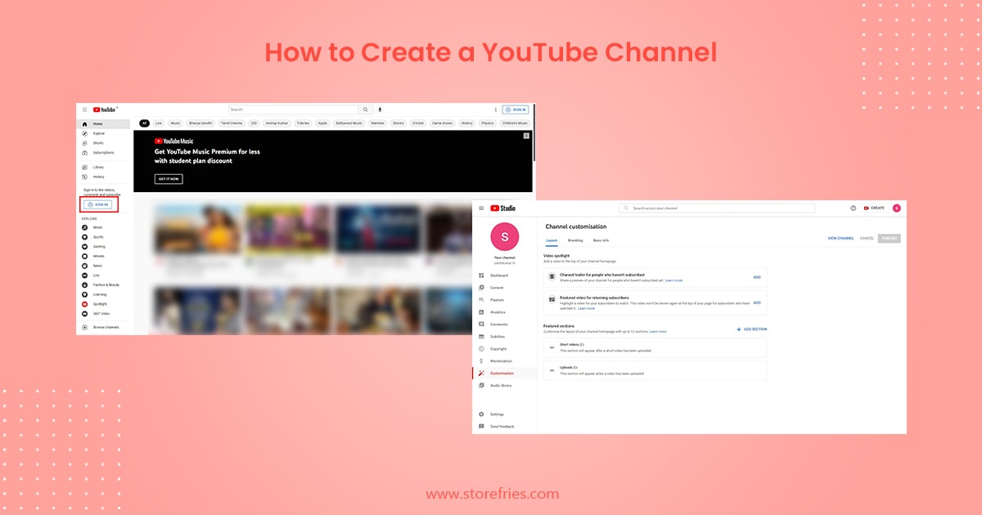This screenshot has height=515, width=982.
Task: Click the red-outlined Sign In sidebar button
Action: tap(98, 204)
